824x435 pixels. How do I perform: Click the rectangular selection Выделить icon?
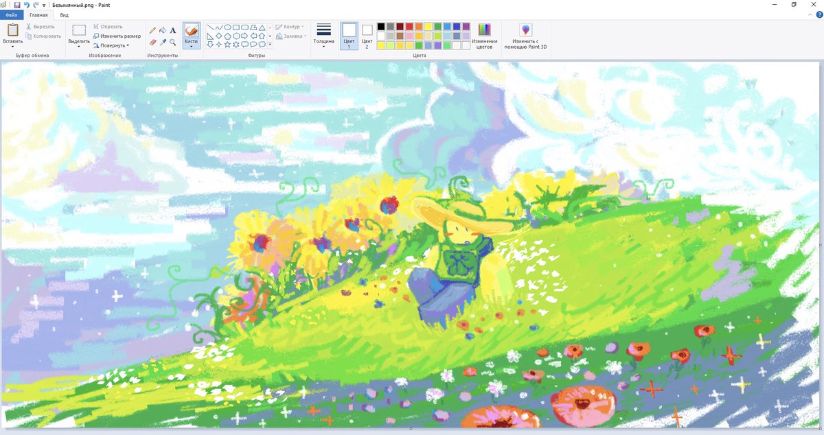tap(79, 30)
